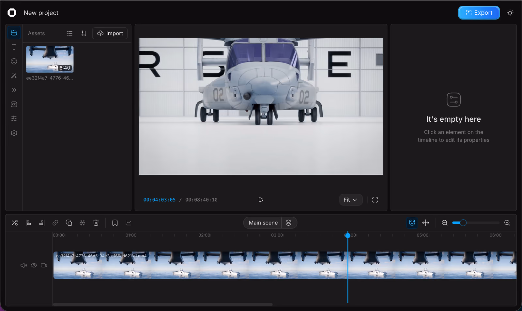Open the settings gear panel
The image size is (522, 311).
pos(14,133)
